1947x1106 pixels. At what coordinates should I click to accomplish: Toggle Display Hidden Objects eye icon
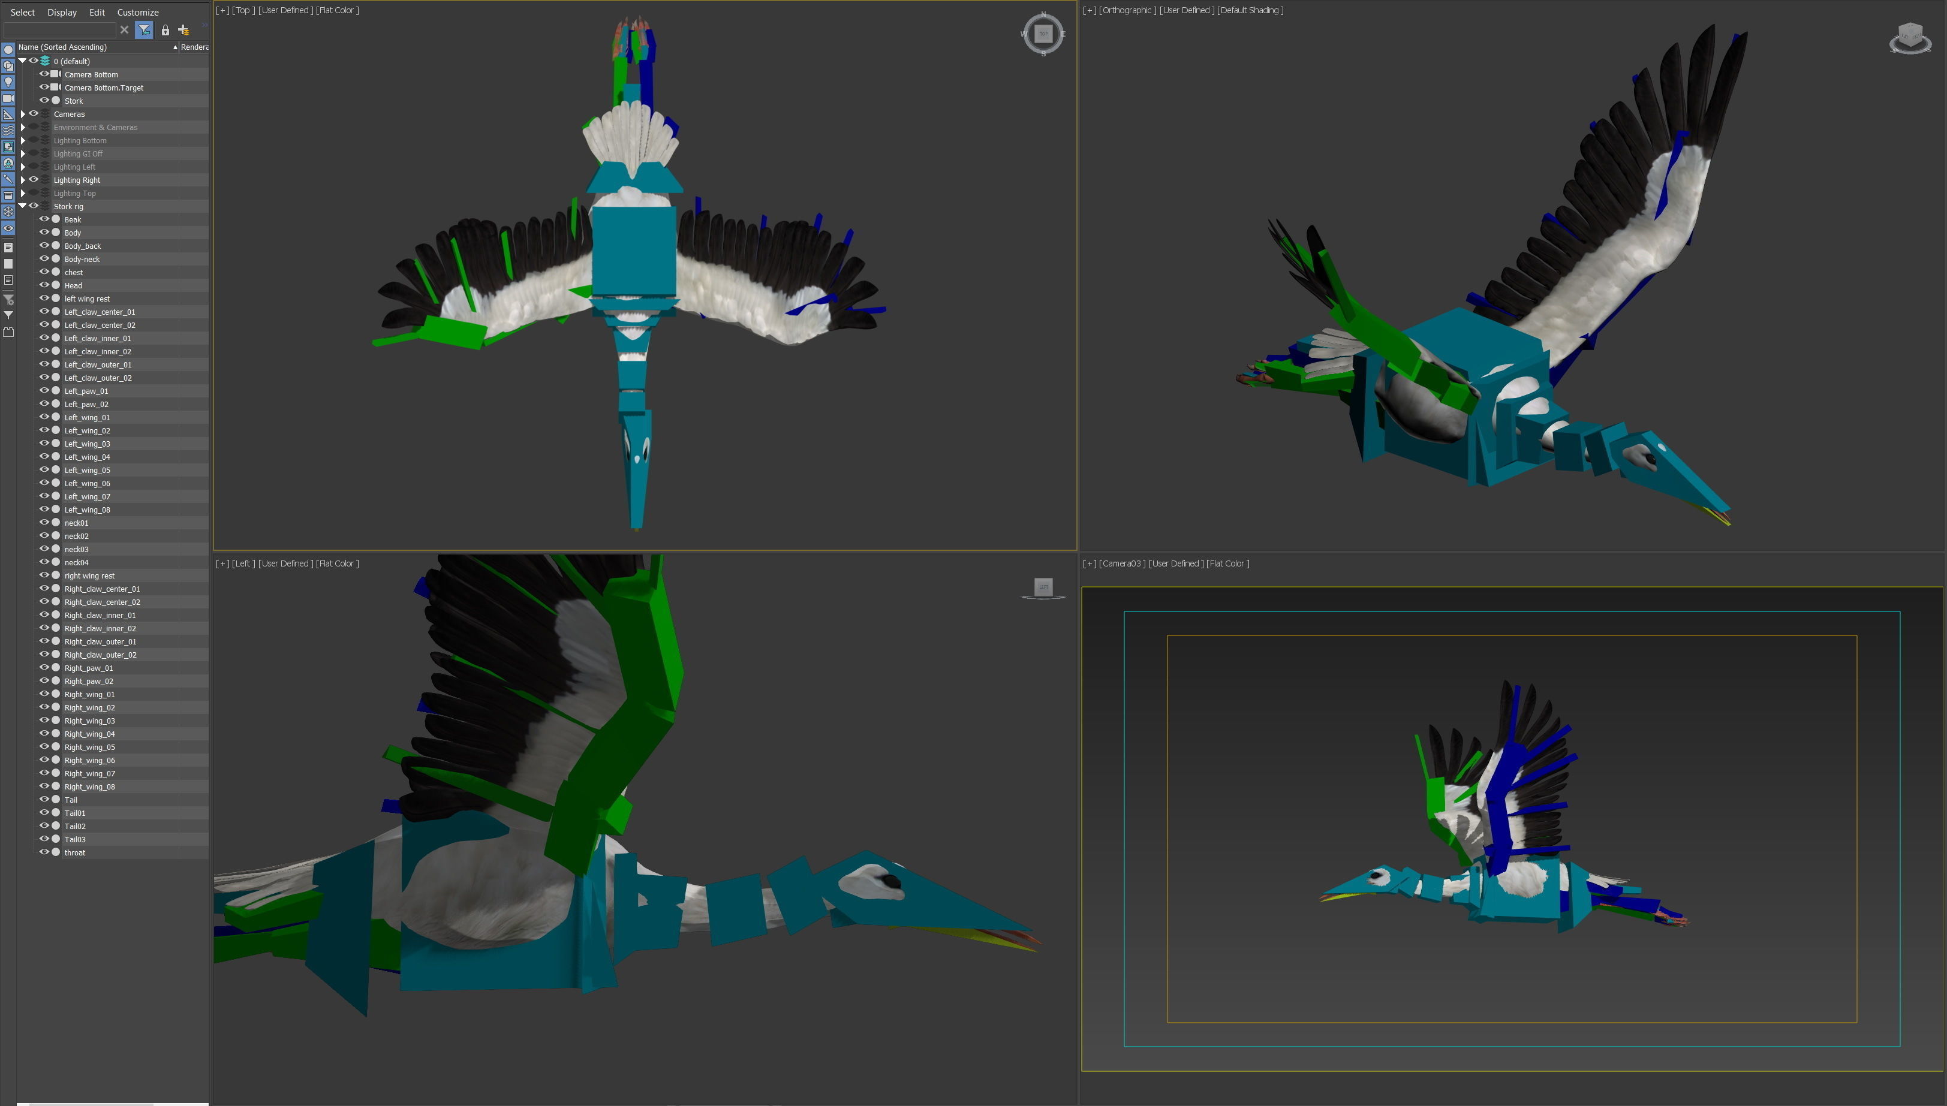pyautogui.click(x=8, y=228)
